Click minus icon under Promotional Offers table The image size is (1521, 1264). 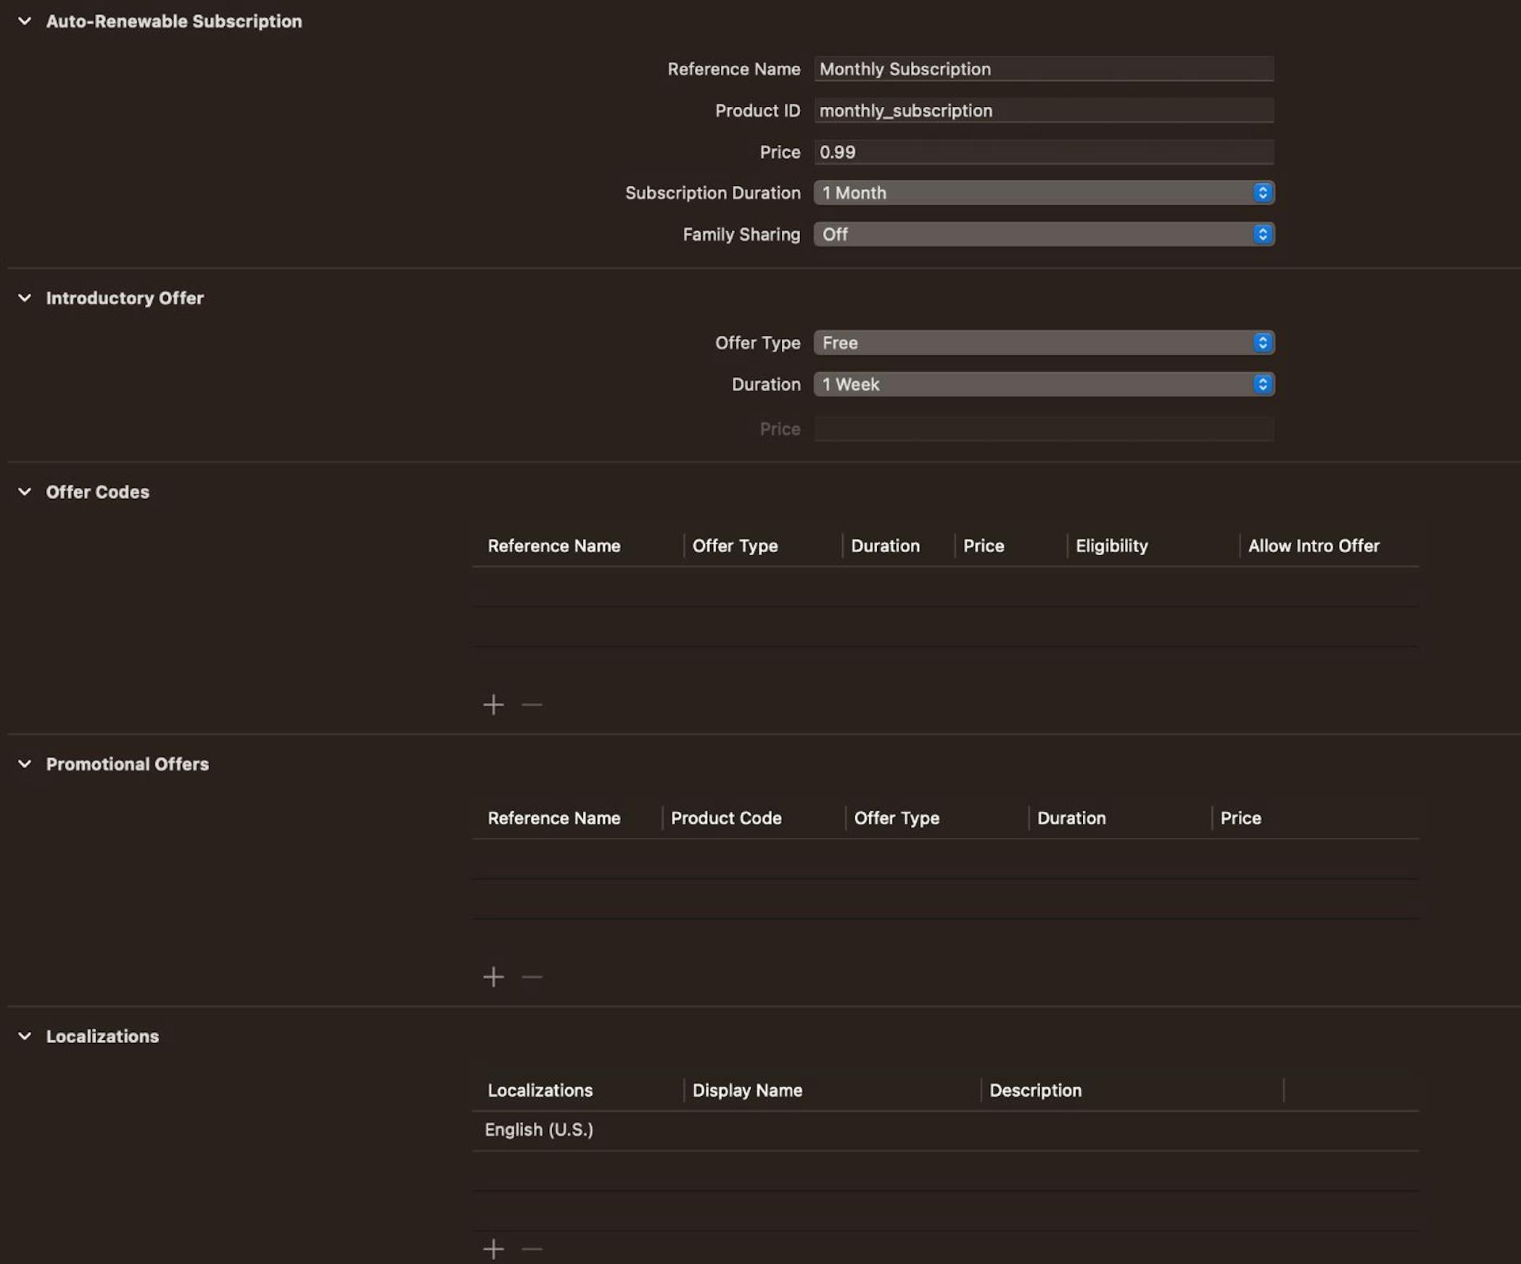pyautogui.click(x=532, y=977)
